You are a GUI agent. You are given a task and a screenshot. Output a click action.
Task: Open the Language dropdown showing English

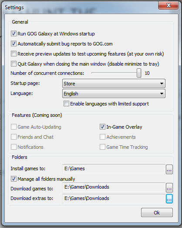114,94
